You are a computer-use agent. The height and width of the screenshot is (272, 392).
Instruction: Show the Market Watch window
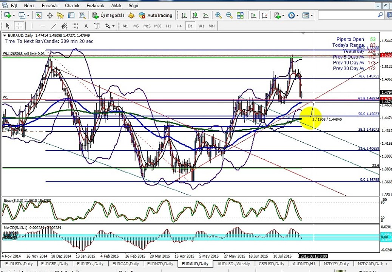(39, 15)
